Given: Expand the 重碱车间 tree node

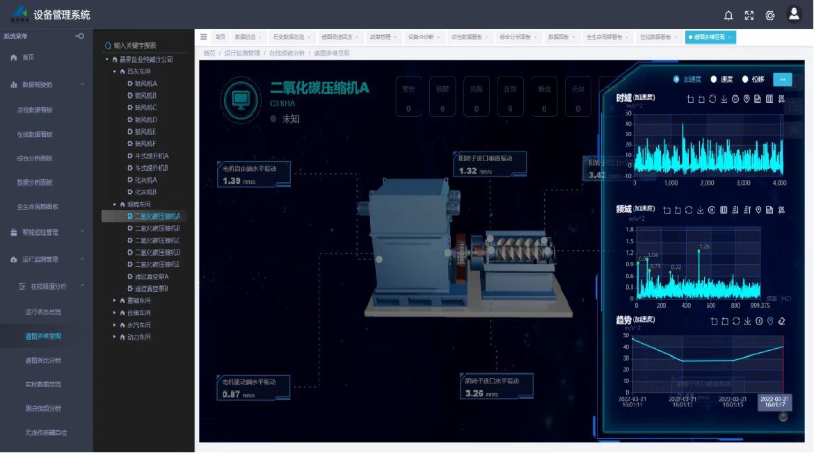Looking at the screenshot, I should pos(114,301).
